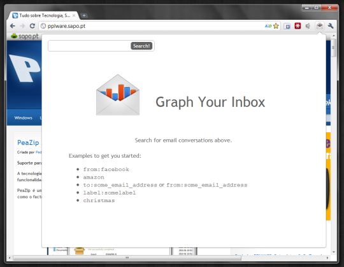Screen dimensions: 344x267
Task: Reload the page with refresh icon
Action: (32, 26)
